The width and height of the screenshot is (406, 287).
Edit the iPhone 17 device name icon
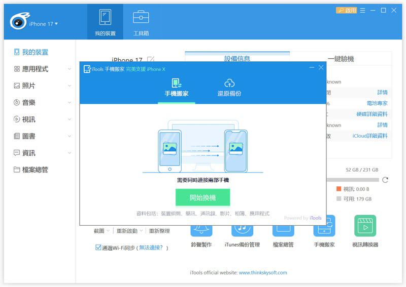coord(151,60)
